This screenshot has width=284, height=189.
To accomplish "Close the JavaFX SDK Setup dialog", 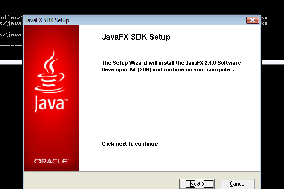I will 253,20.
